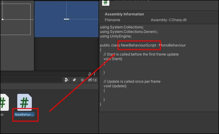This screenshot has height=134, width=219.
Task: Click the Assembly Information heading
Action: coord(124,14)
